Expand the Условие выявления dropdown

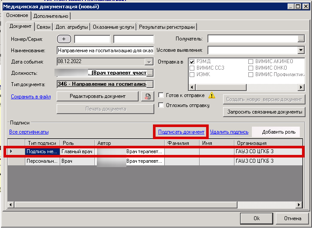click(x=300, y=50)
